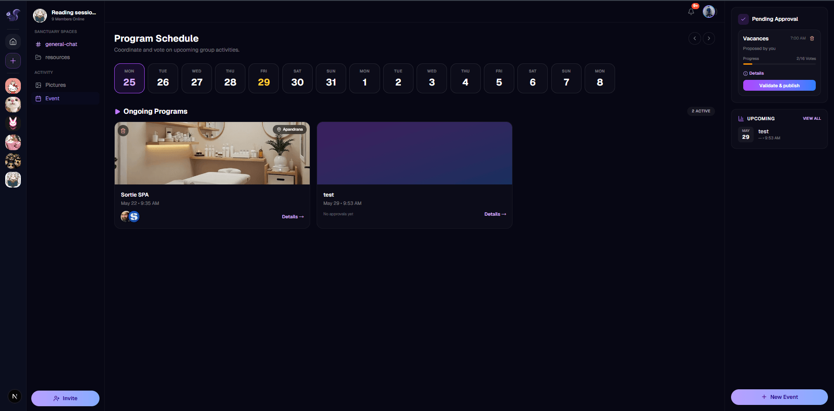Open the pink-haired character server avatar
The height and width of the screenshot is (411, 834).
click(13, 142)
